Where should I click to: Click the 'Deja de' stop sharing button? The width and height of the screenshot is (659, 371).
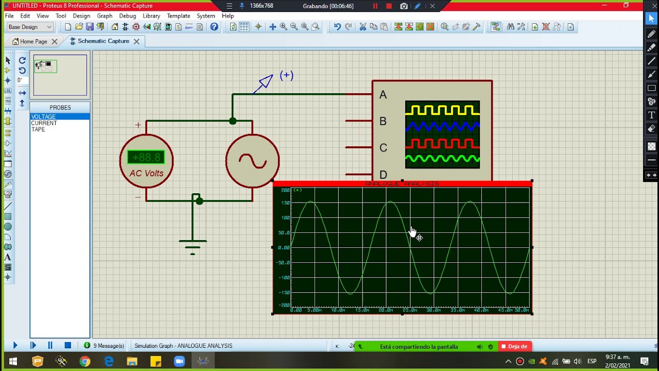pyautogui.click(x=515, y=346)
